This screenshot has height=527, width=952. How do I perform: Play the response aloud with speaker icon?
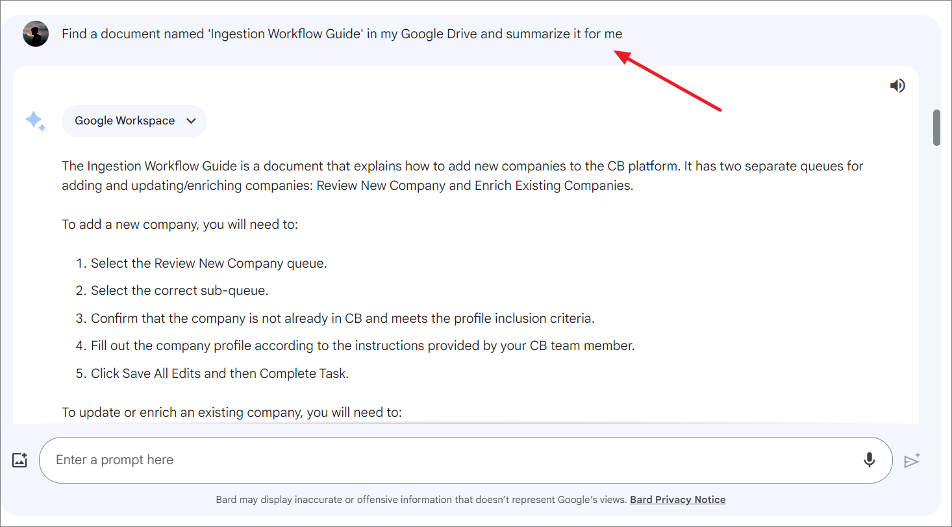tap(897, 86)
